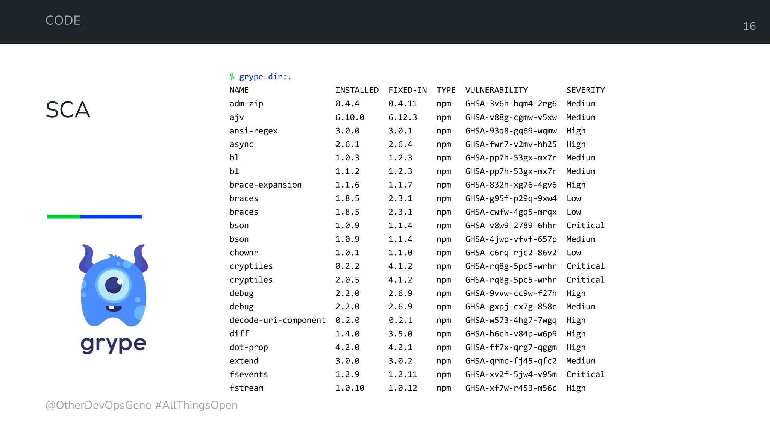Select the brace-expansion package name

pos(266,185)
